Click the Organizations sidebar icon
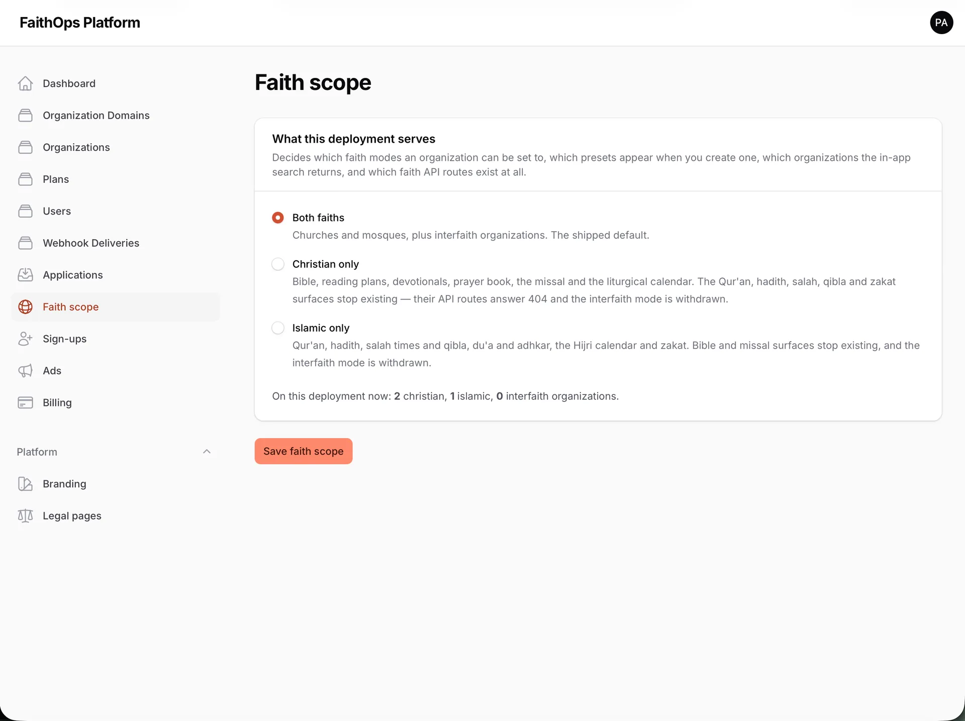This screenshot has width=965, height=721. pyautogui.click(x=25, y=147)
